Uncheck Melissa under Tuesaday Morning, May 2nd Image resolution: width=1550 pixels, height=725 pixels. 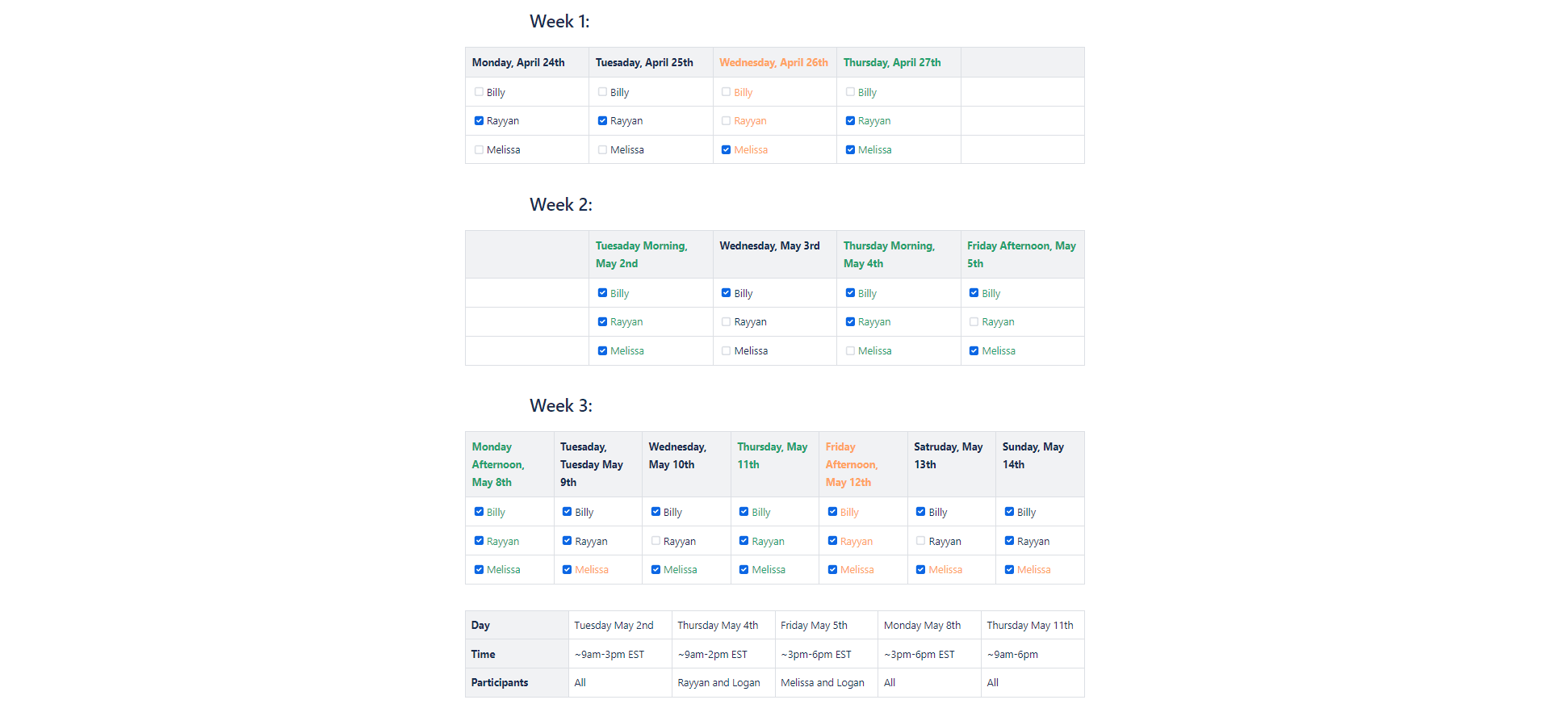(x=602, y=350)
